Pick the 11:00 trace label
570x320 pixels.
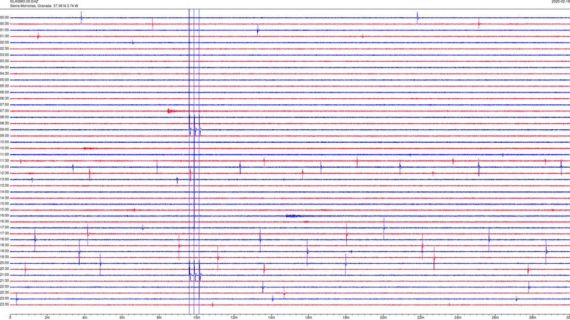[5, 155]
